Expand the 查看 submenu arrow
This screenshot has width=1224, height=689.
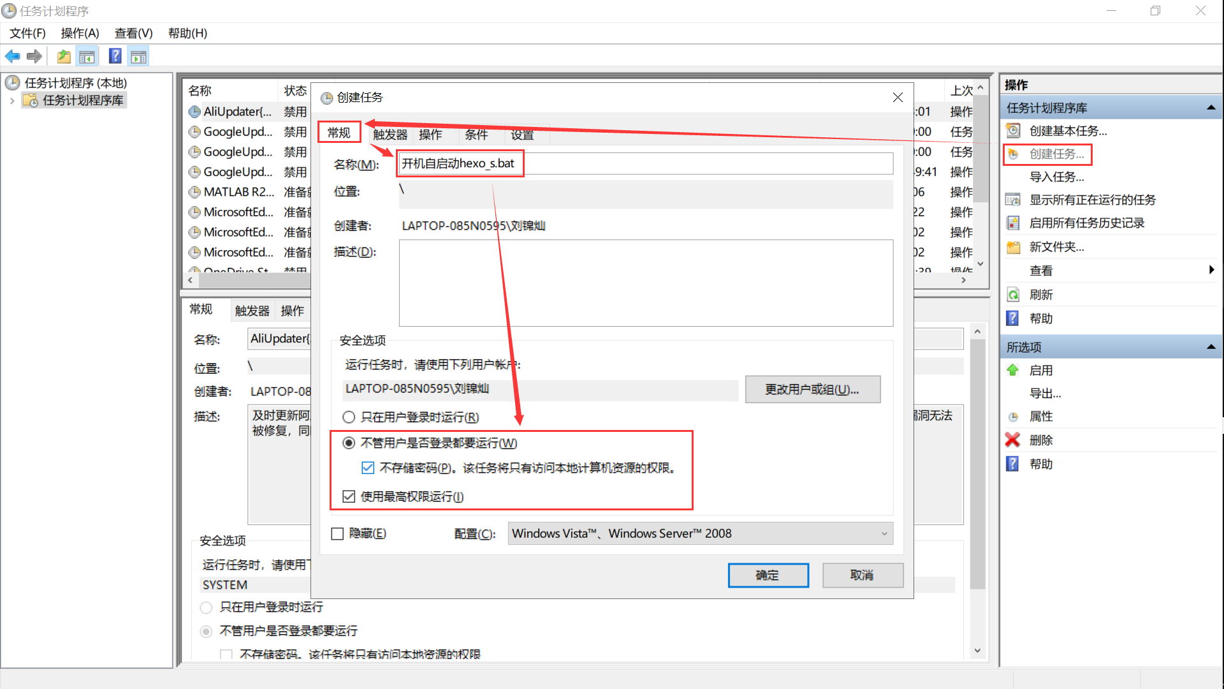tap(1211, 270)
